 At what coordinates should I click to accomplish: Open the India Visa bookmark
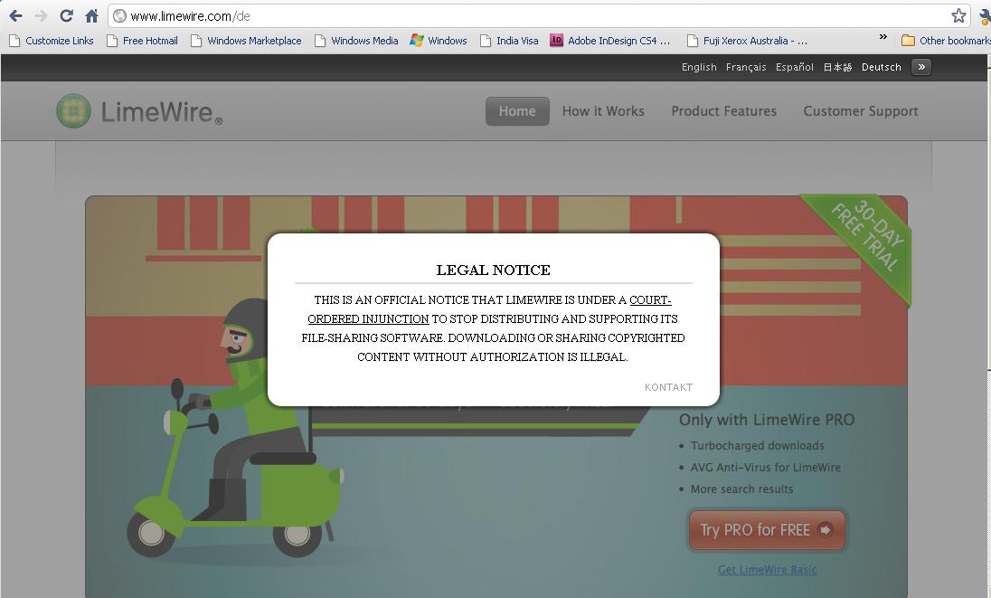tap(509, 41)
